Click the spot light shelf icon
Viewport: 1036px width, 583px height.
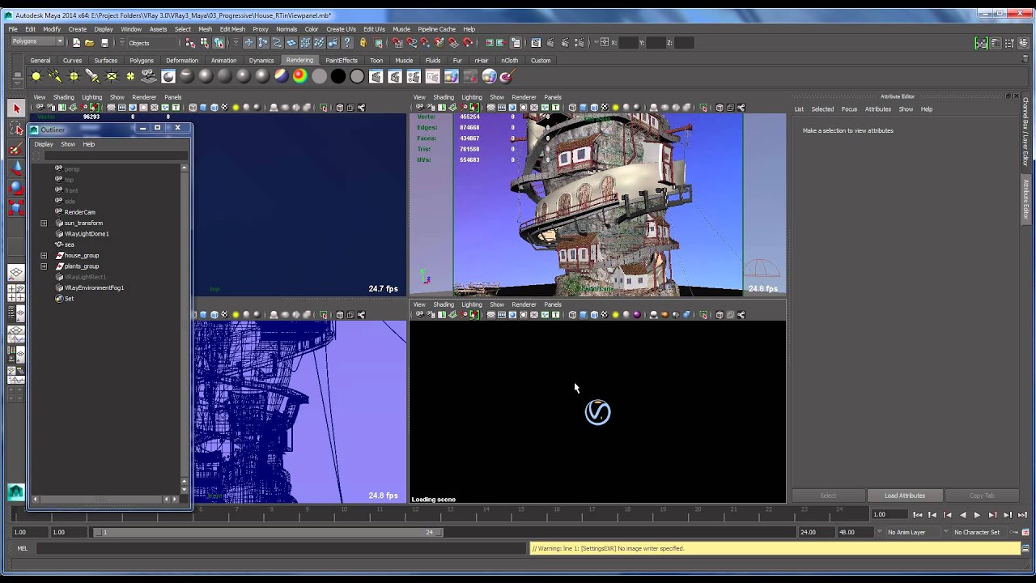(x=92, y=76)
